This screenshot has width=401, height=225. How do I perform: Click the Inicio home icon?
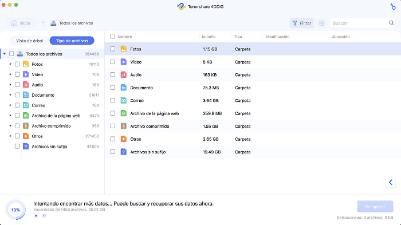click(x=14, y=23)
